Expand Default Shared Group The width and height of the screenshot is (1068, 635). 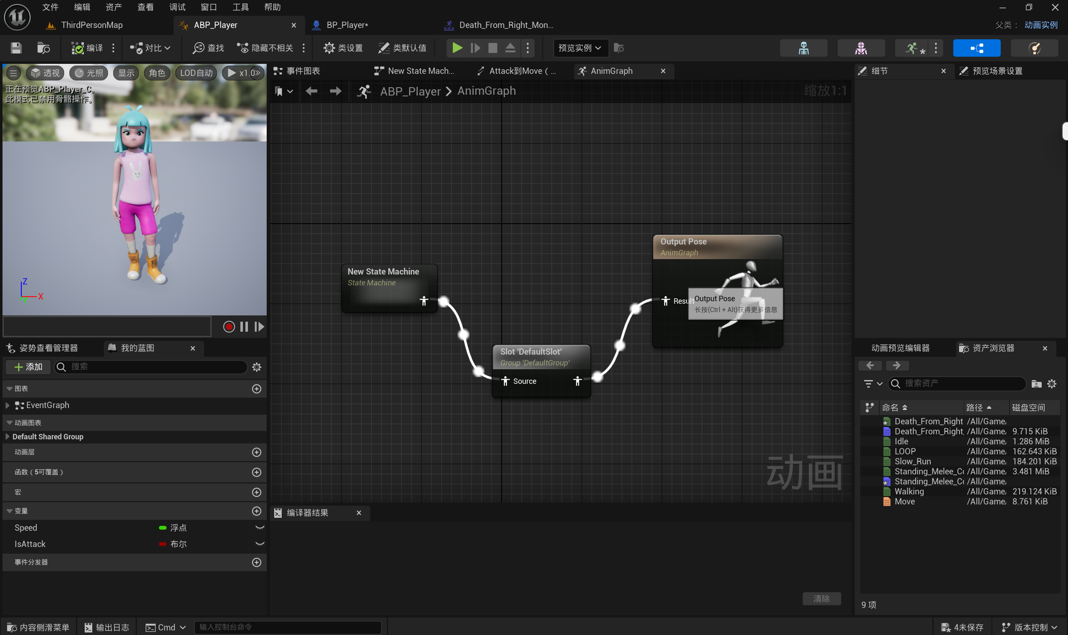pyautogui.click(x=7, y=437)
